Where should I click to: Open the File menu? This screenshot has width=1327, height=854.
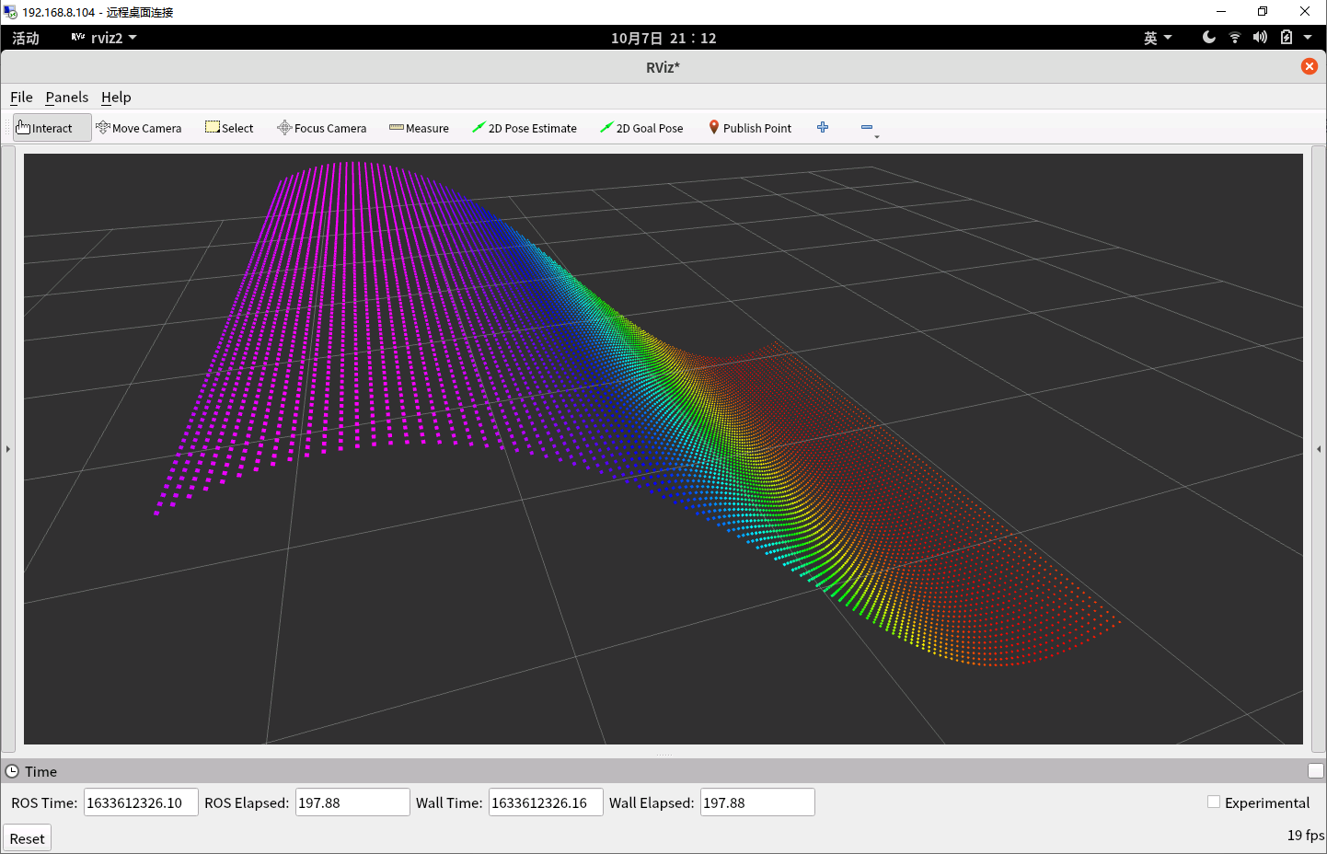[21, 97]
